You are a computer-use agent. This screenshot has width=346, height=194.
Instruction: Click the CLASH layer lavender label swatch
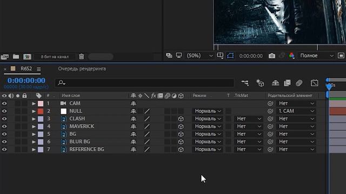(41, 119)
